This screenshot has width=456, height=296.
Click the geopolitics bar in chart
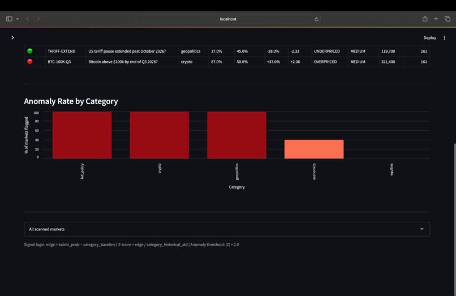click(x=236, y=135)
